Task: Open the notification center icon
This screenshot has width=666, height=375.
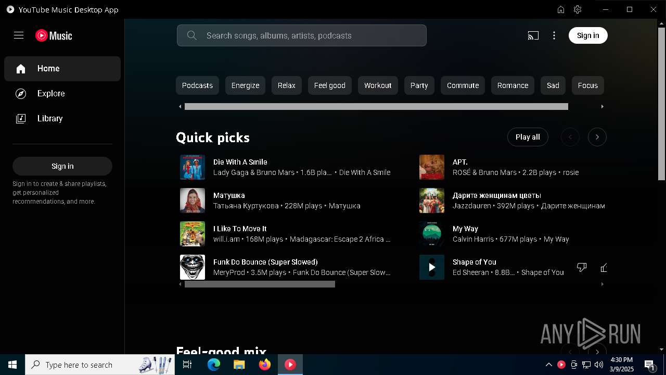Action: [x=649, y=365]
